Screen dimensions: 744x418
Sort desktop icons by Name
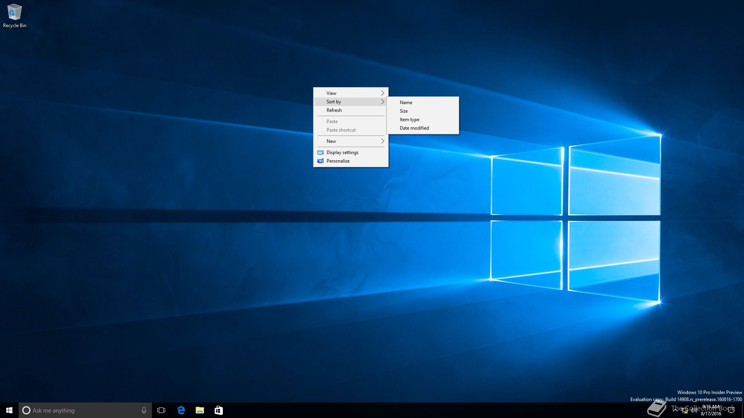click(423, 102)
